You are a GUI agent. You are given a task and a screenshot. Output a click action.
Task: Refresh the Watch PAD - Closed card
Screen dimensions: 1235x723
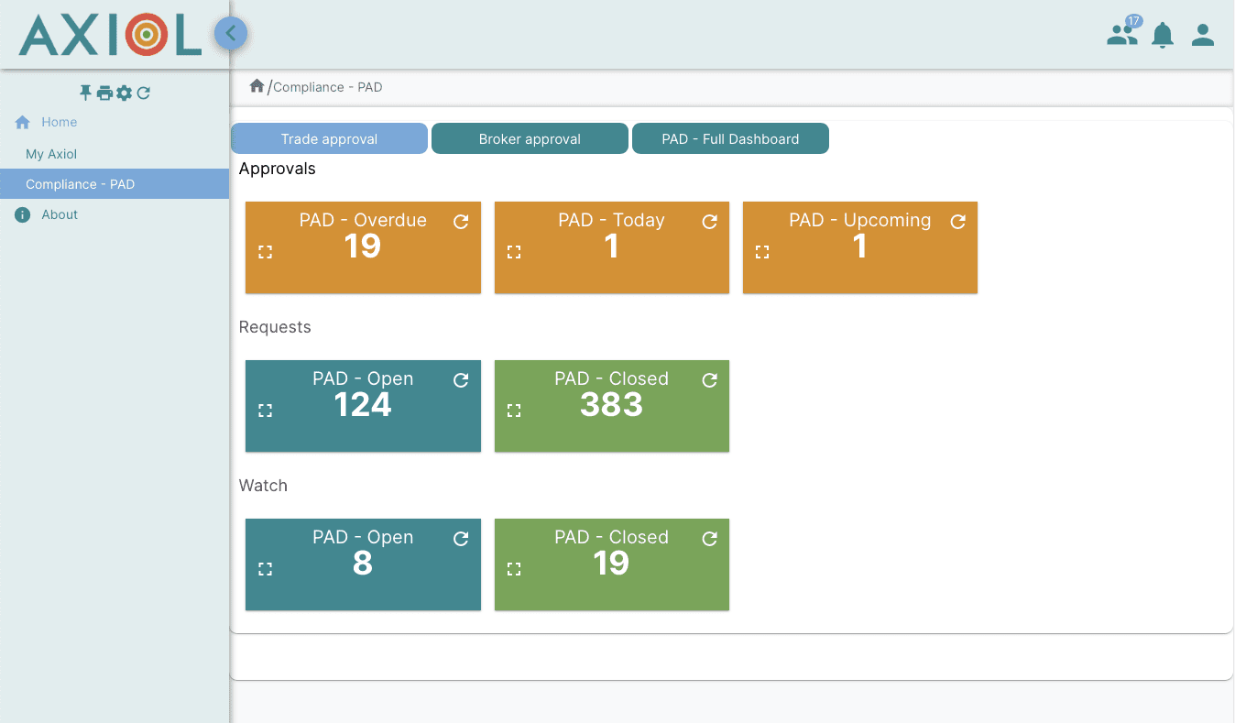tap(709, 539)
